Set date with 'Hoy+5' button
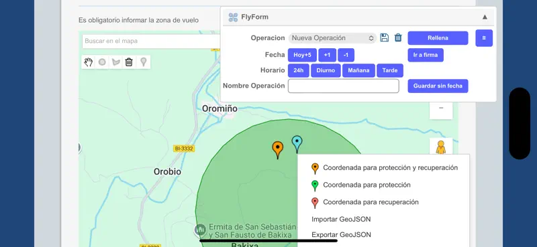This screenshot has height=247, width=537. coord(302,55)
